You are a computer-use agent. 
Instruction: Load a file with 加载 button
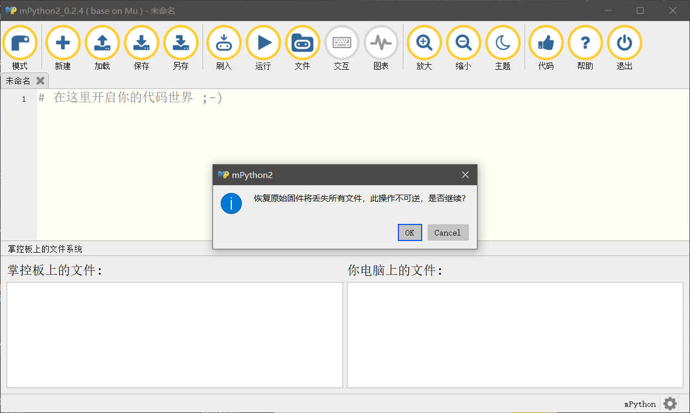pos(102,48)
